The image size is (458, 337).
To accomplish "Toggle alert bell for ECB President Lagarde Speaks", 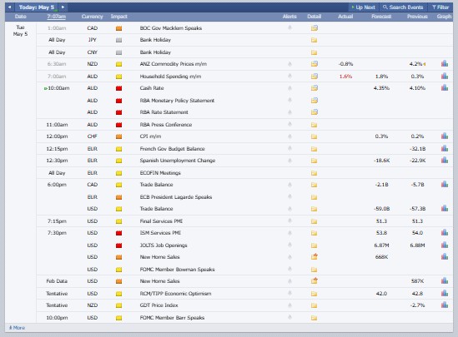I will click(x=289, y=197).
